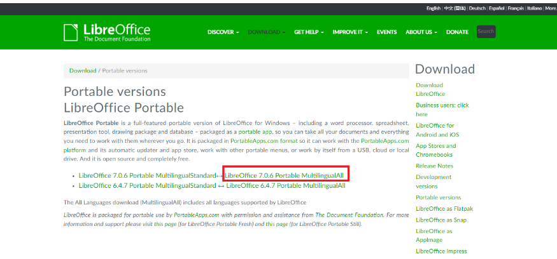This screenshot has height=259, width=557.
Task: Open sidebar link Release Notes
Action: (434, 166)
